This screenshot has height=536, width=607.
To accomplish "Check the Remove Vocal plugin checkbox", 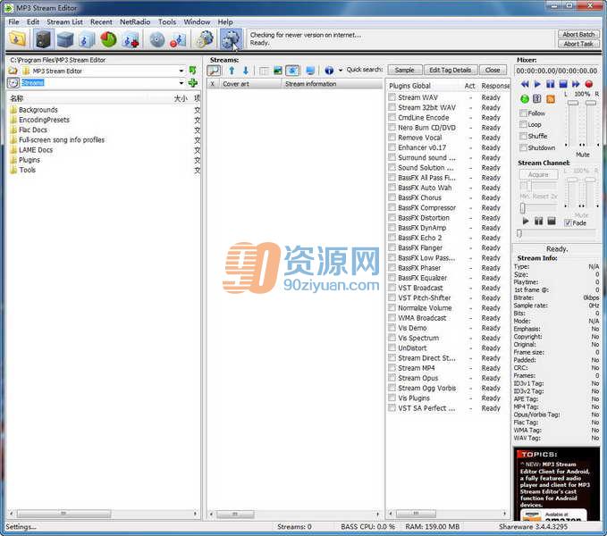I will coord(392,138).
